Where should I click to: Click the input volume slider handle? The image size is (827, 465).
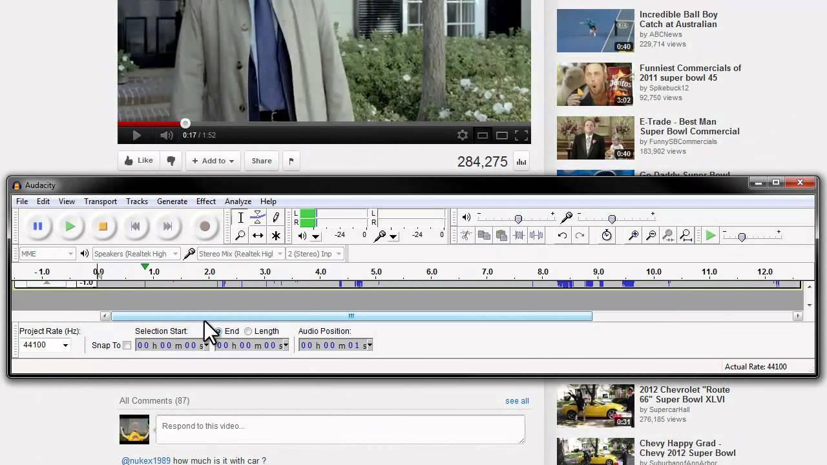coord(612,219)
